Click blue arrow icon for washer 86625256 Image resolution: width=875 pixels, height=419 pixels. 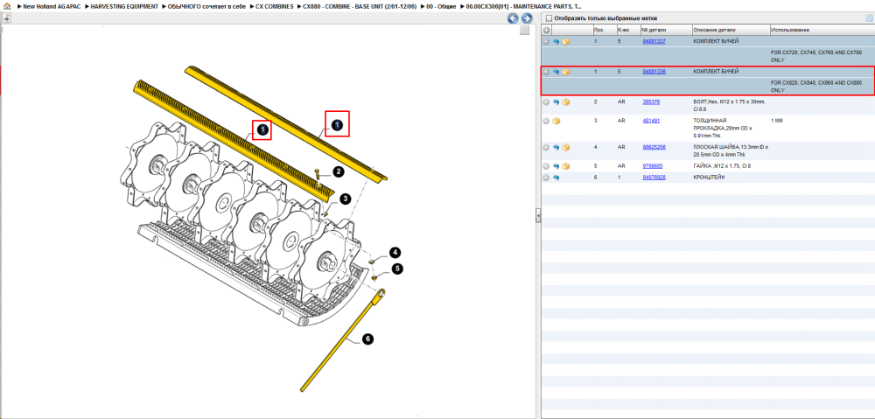click(556, 147)
